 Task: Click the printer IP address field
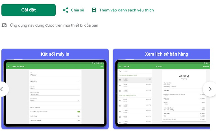(55, 94)
